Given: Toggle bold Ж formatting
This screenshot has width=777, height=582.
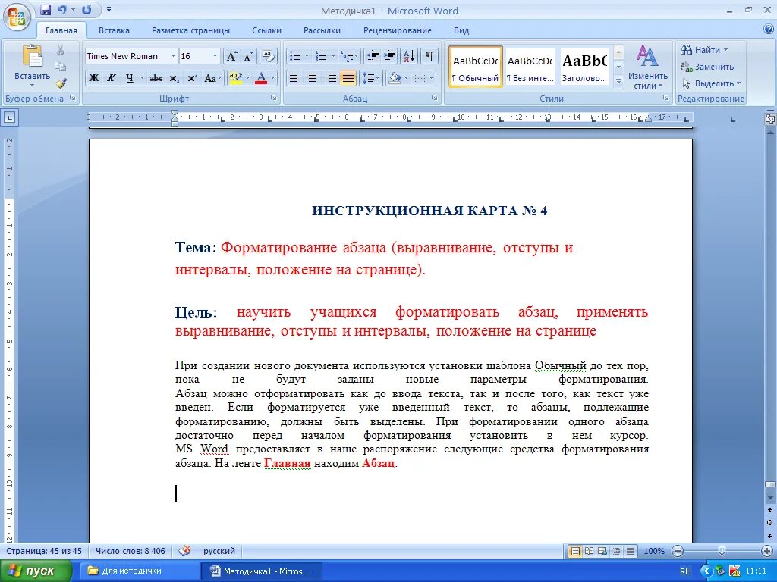Looking at the screenshot, I should coord(93,78).
